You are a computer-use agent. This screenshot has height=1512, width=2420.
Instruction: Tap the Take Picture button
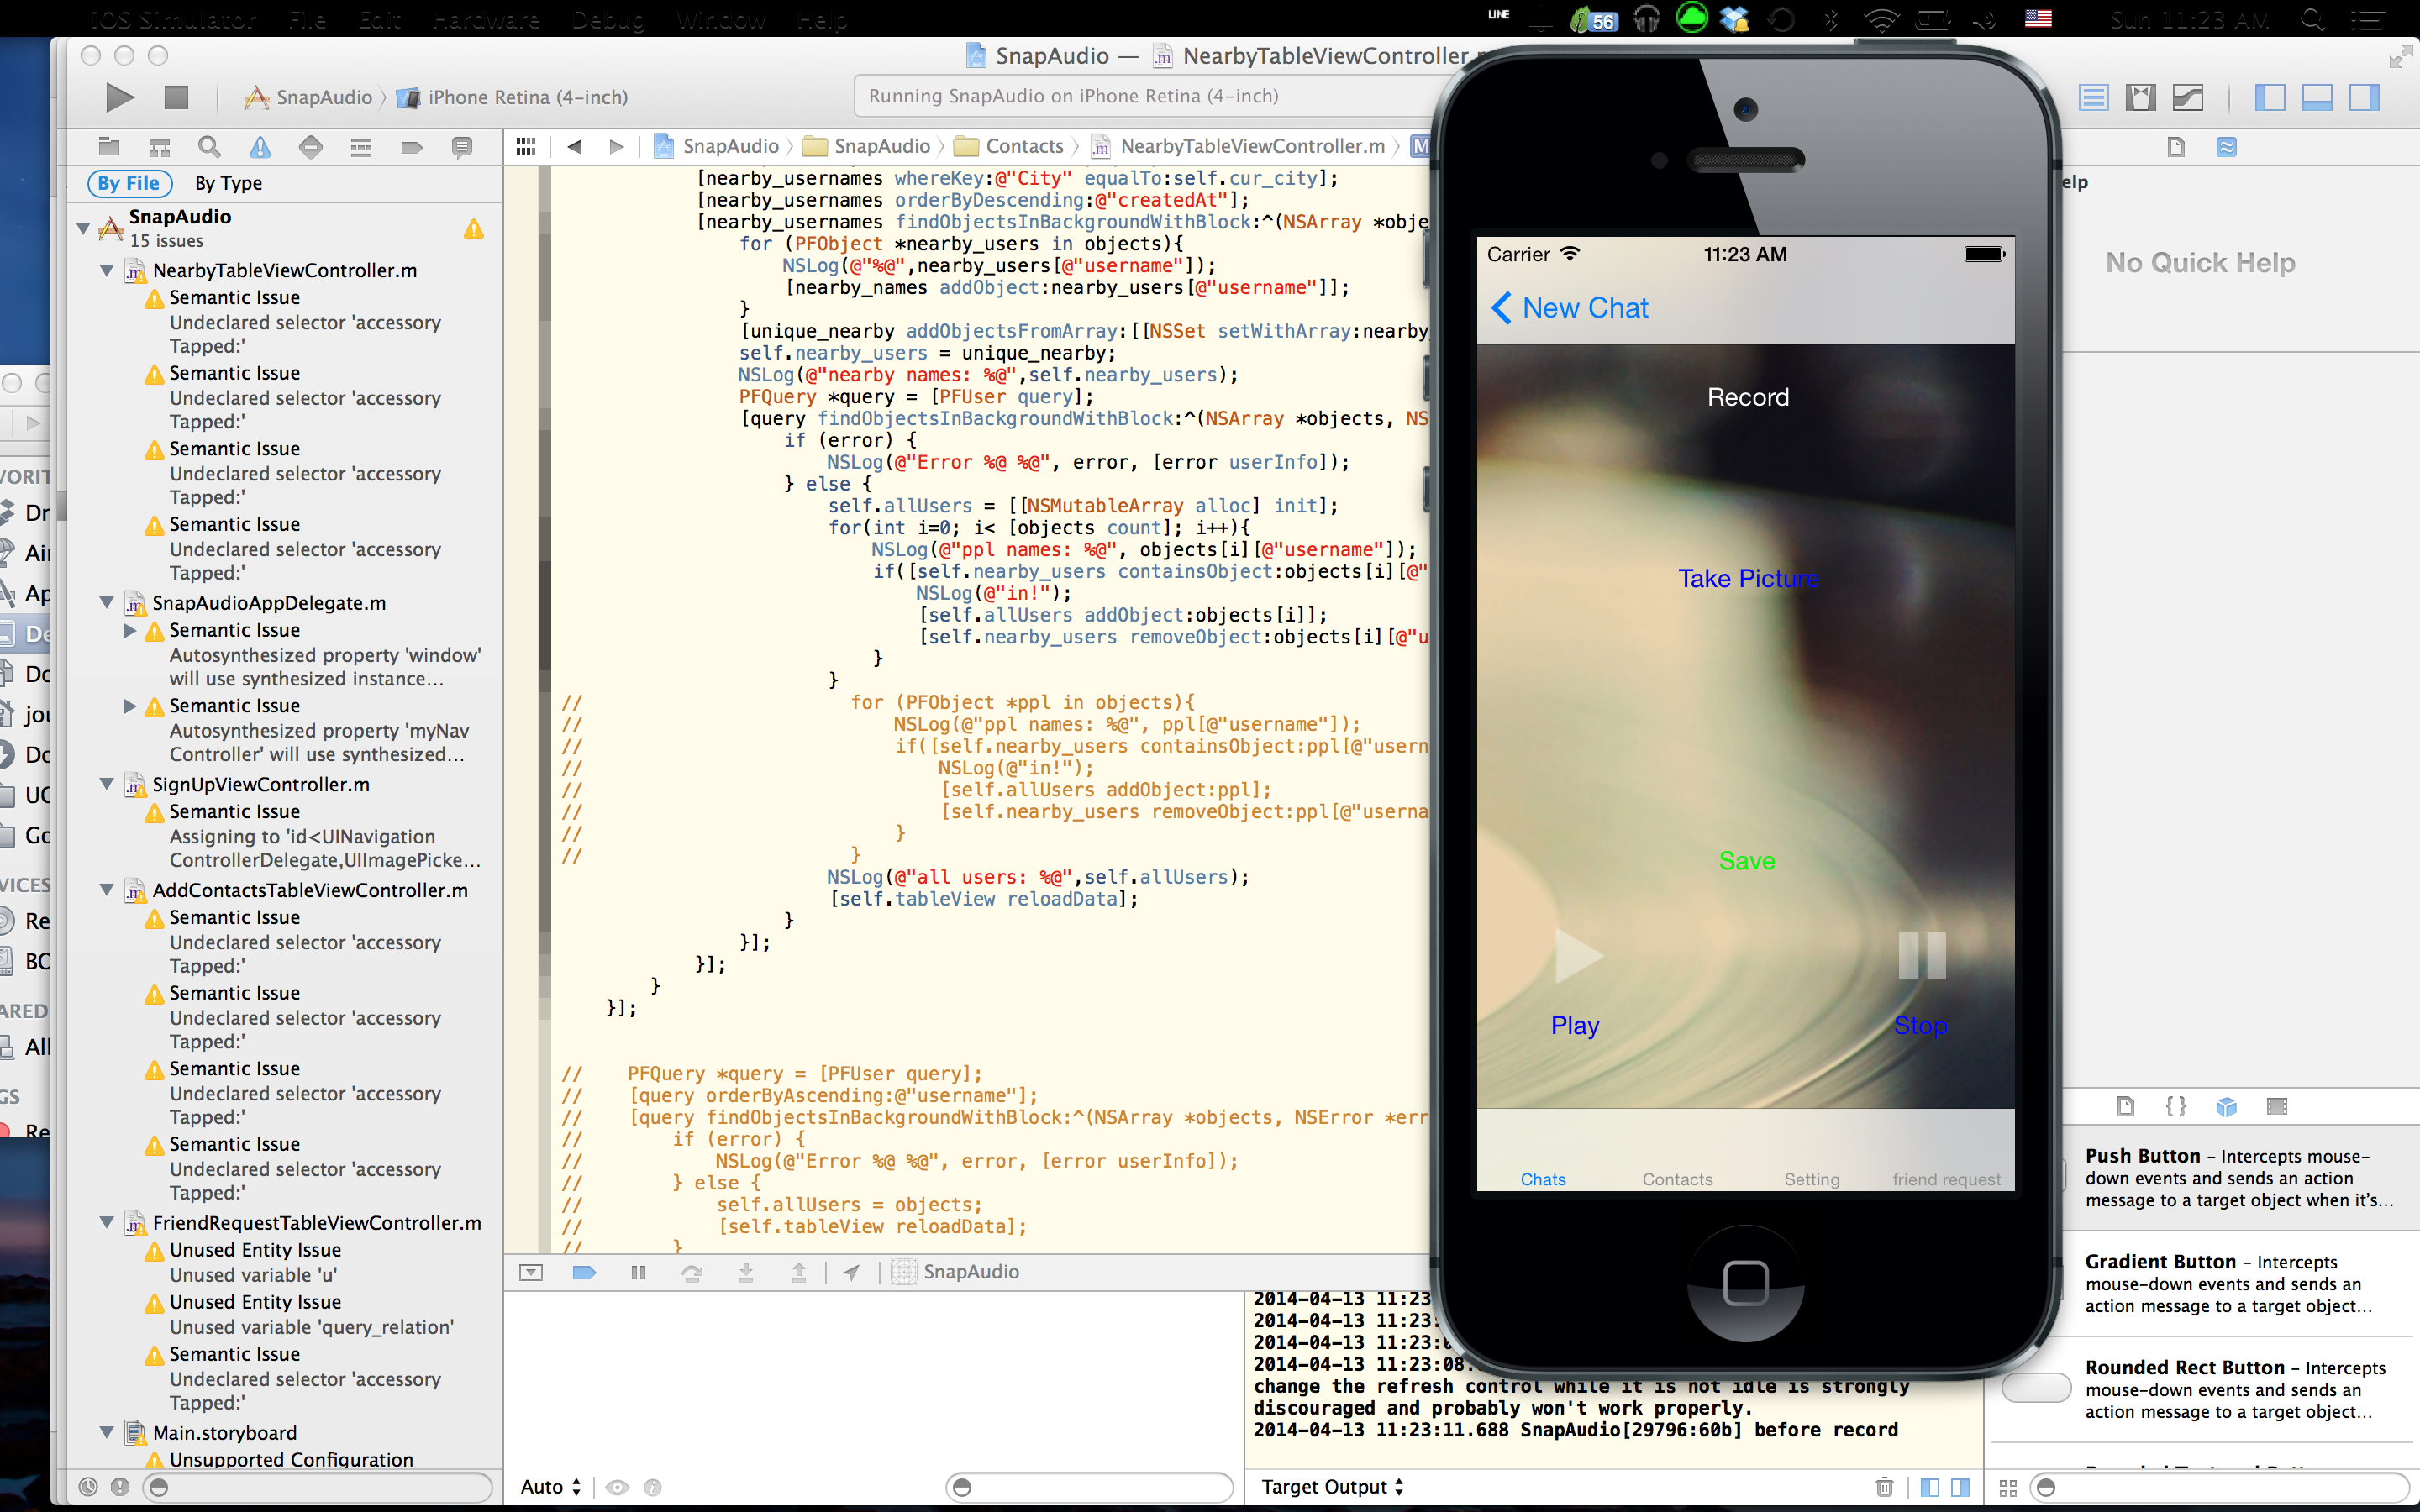pos(1747,578)
